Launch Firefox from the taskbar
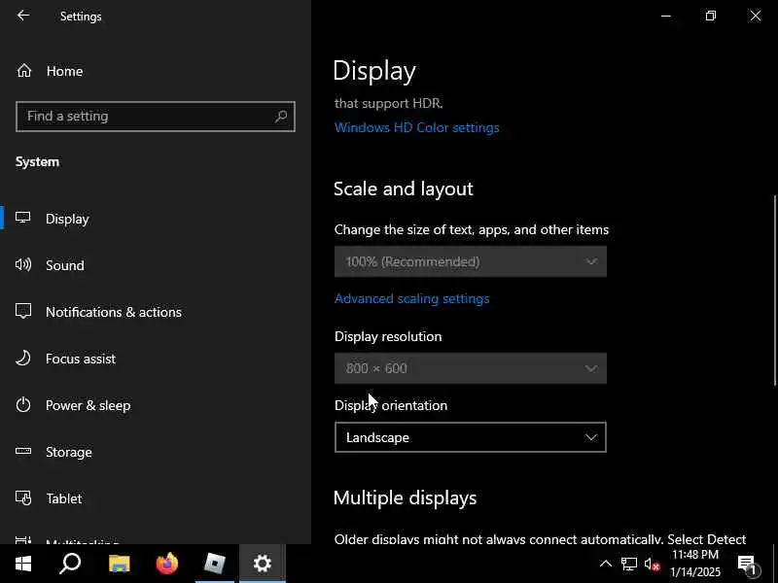 166,564
